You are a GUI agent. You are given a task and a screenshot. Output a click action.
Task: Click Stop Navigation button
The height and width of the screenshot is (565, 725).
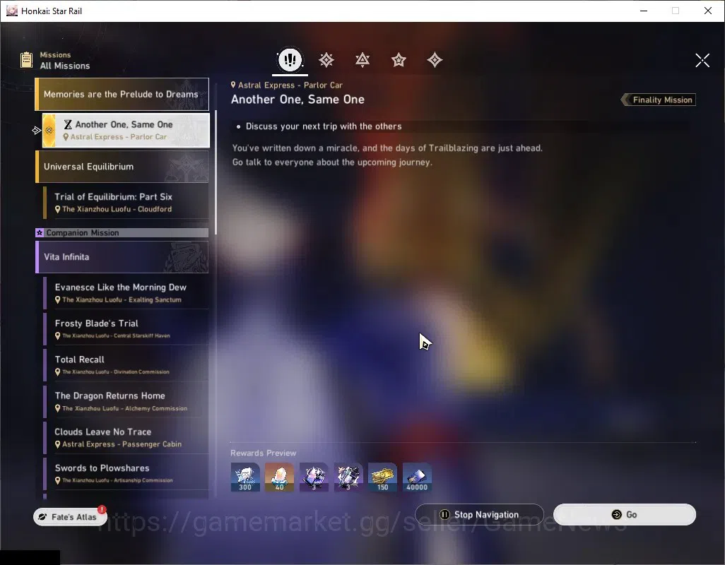coord(480,515)
